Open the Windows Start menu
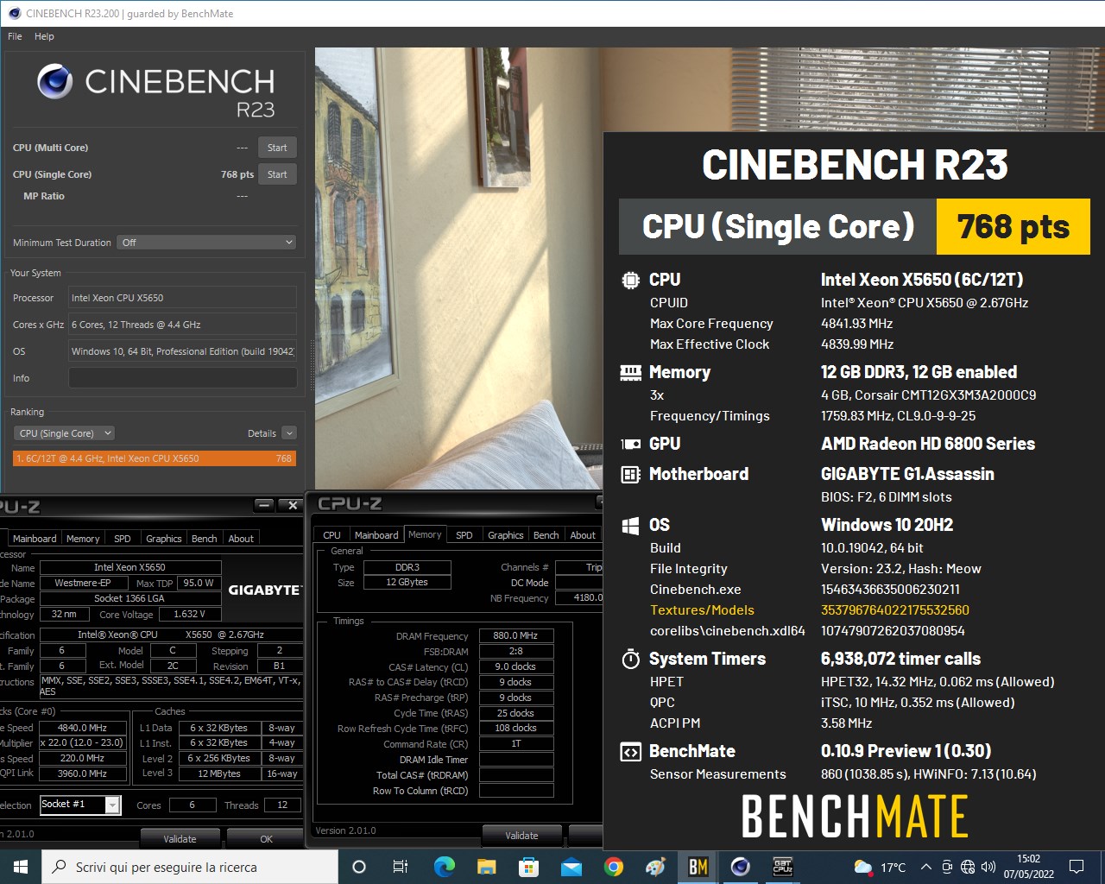Image resolution: width=1105 pixels, height=884 pixels. click(x=21, y=867)
